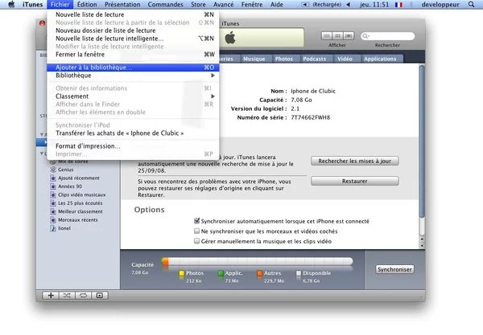The height and width of the screenshot is (335, 483).
Task: Open the Apple menu
Action: pyautogui.click(x=11, y=4)
